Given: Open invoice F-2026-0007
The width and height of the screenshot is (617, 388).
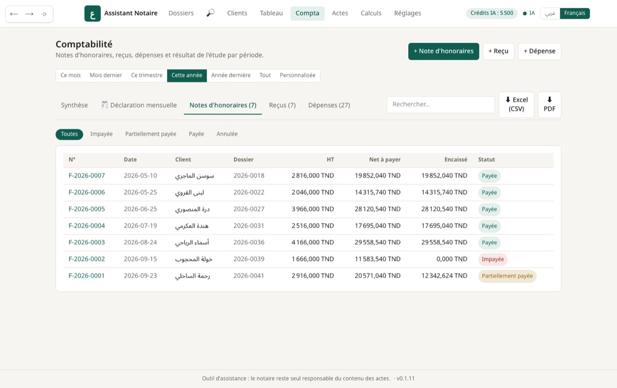Looking at the screenshot, I should [x=87, y=176].
